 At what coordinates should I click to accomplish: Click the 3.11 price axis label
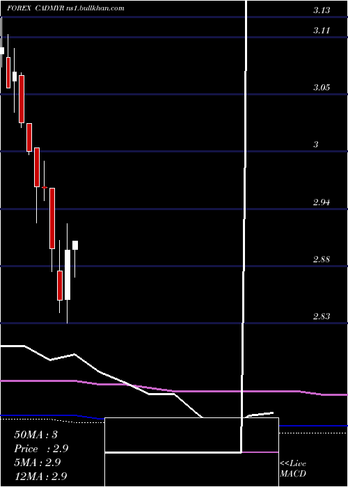(322, 31)
